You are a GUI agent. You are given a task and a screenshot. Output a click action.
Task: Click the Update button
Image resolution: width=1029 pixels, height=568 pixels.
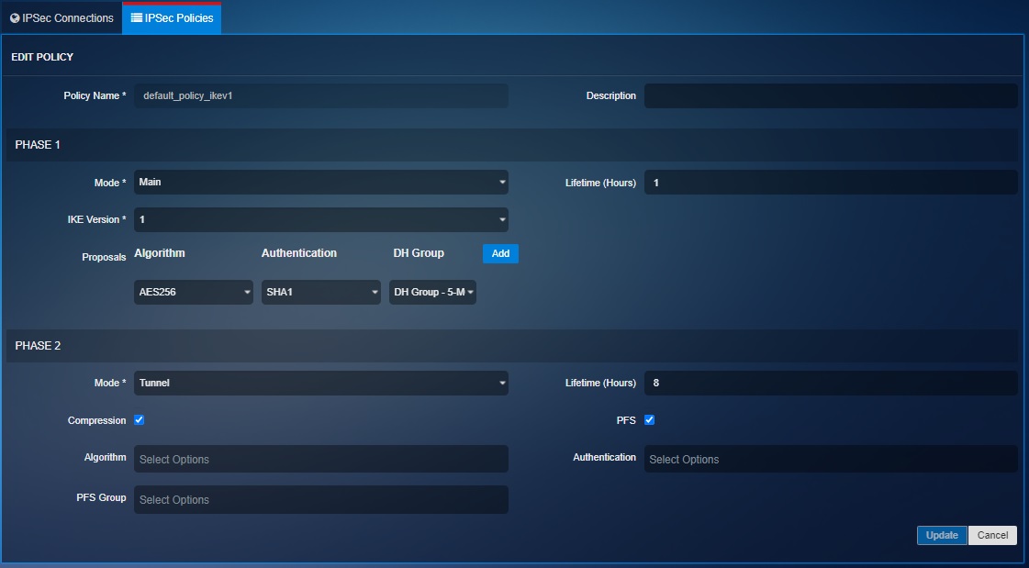point(942,535)
